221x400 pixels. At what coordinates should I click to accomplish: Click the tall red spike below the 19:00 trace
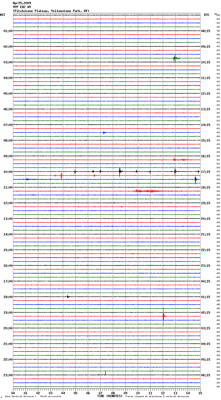tap(163, 317)
